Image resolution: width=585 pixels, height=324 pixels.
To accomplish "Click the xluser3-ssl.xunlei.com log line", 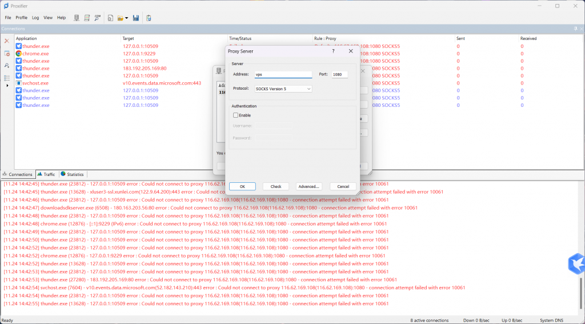I will point(223,192).
